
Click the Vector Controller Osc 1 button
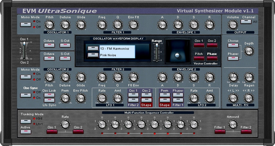click(199, 45)
